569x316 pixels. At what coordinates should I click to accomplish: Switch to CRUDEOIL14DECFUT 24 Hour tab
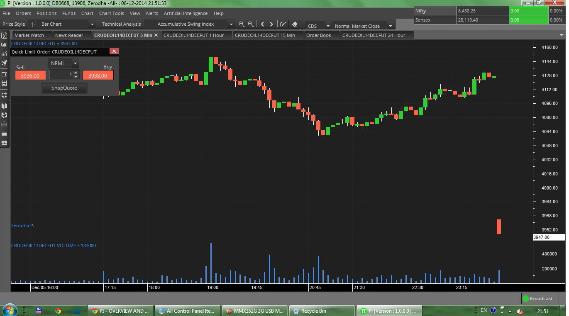point(376,35)
